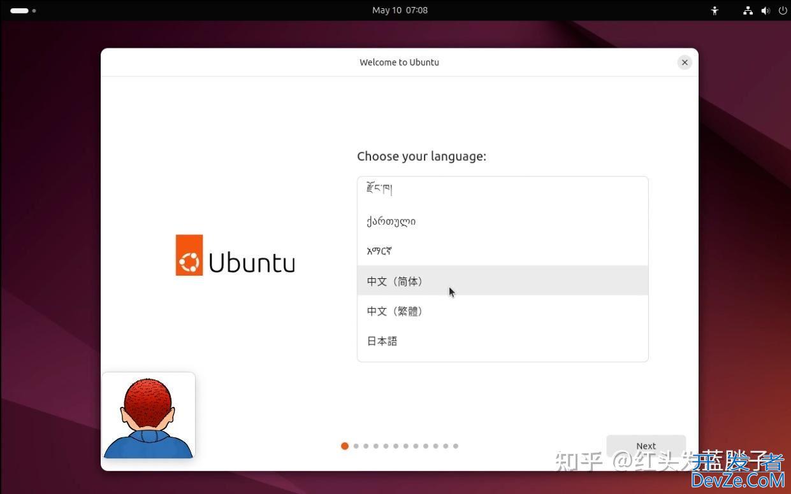Select the Dzongkha language at list top
The image size is (791, 494).
pyautogui.click(x=503, y=190)
